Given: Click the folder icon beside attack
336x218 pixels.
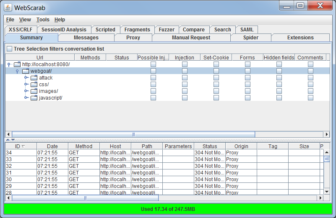Looking at the screenshot, I should tap(34, 77).
